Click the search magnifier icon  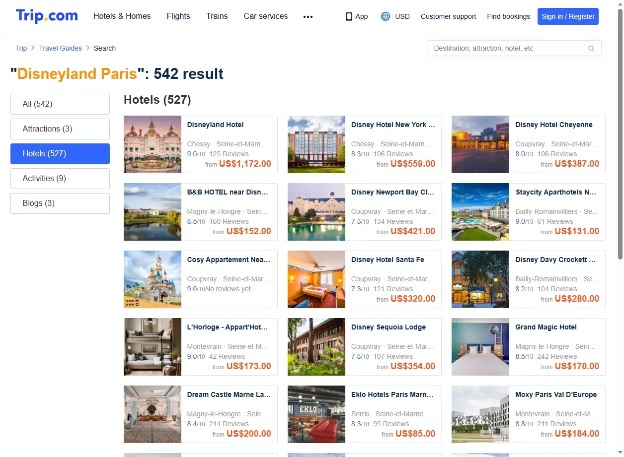(x=591, y=48)
